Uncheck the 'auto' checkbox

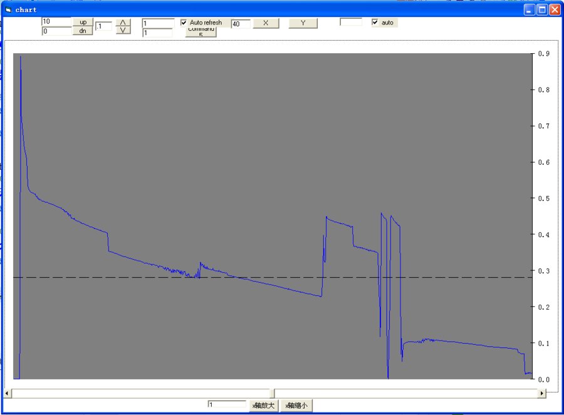[375, 23]
